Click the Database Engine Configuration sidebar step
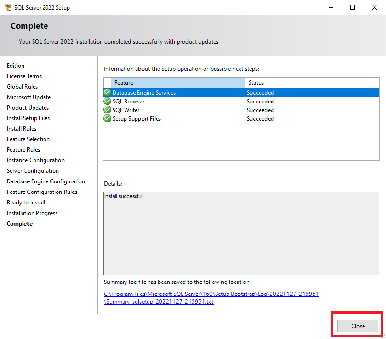 coord(46,181)
